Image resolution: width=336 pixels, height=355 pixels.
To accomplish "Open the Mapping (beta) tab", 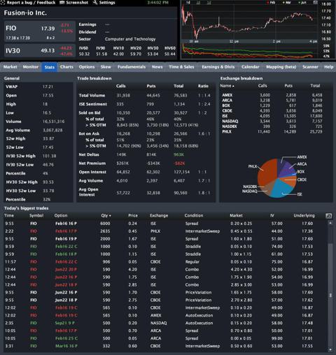I will click(281, 67).
